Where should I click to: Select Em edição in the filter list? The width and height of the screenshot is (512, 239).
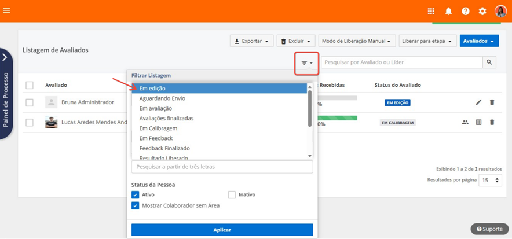220,89
